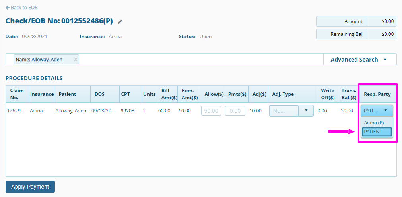Select Trans. Bal. value 50.00
Screen dimensions: 402x197
(x=347, y=111)
